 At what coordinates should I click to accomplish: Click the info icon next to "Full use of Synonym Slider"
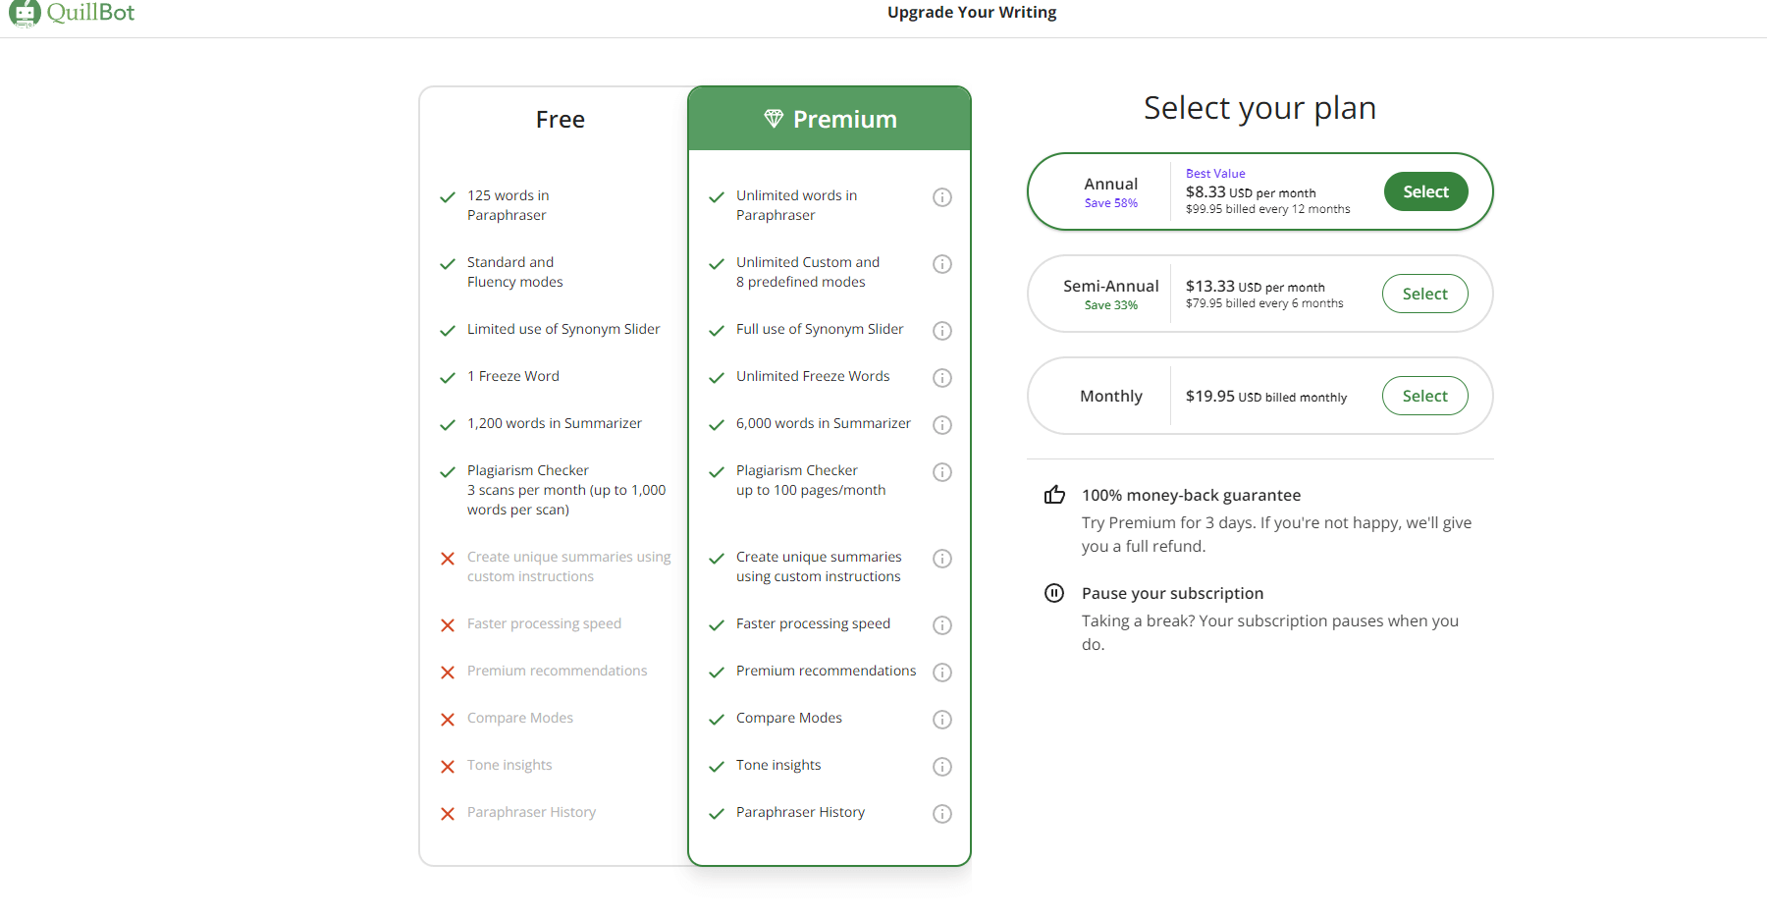[941, 331]
